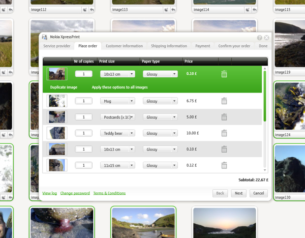
Task: Open Paper type dropdown in selected green row
Action: 160,74
